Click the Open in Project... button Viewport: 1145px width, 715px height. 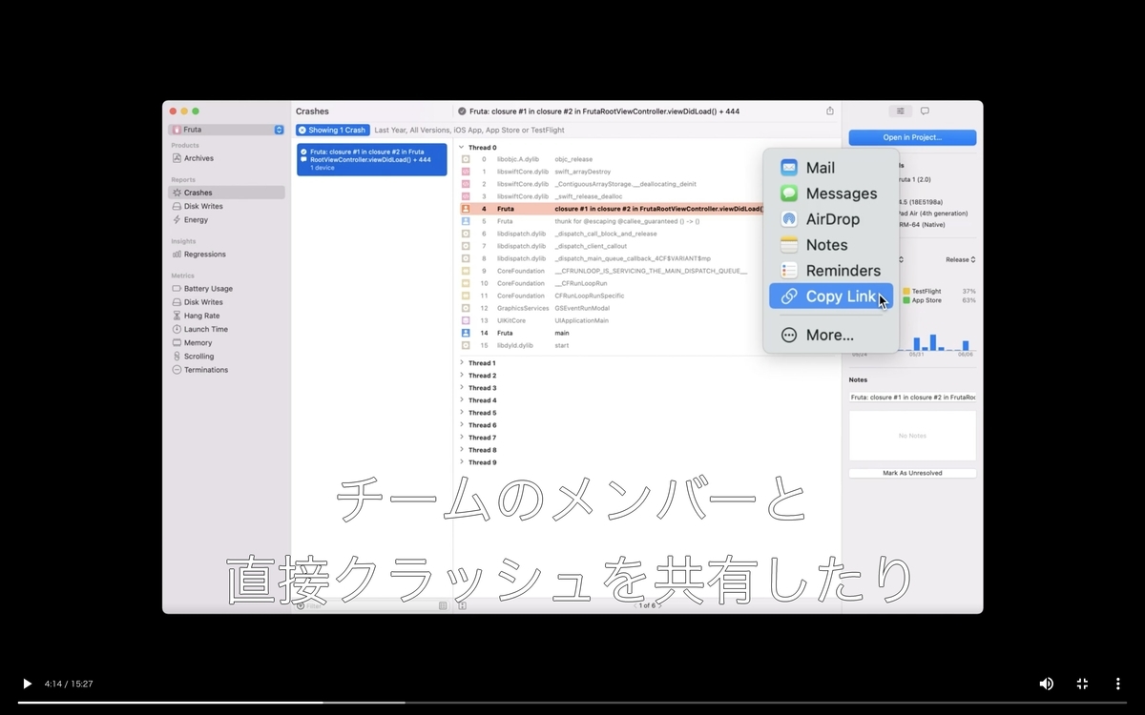[x=912, y=137]
